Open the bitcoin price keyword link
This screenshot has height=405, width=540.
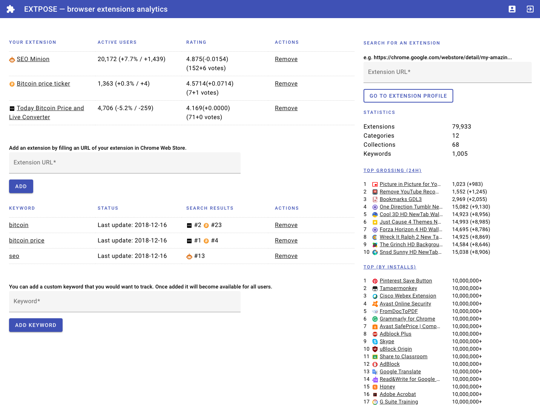pos(27,241)
